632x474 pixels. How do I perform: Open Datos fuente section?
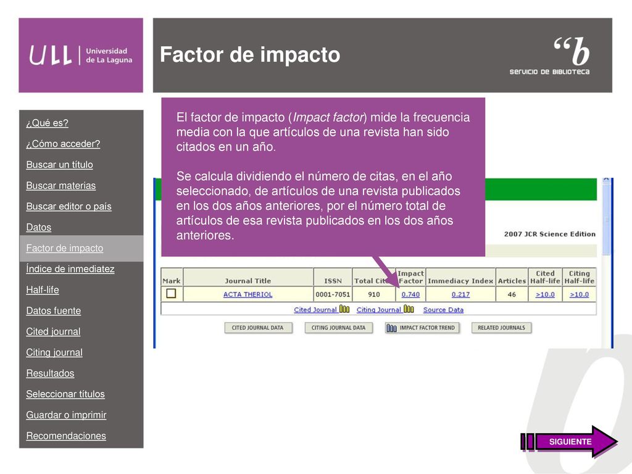point(53,311)
